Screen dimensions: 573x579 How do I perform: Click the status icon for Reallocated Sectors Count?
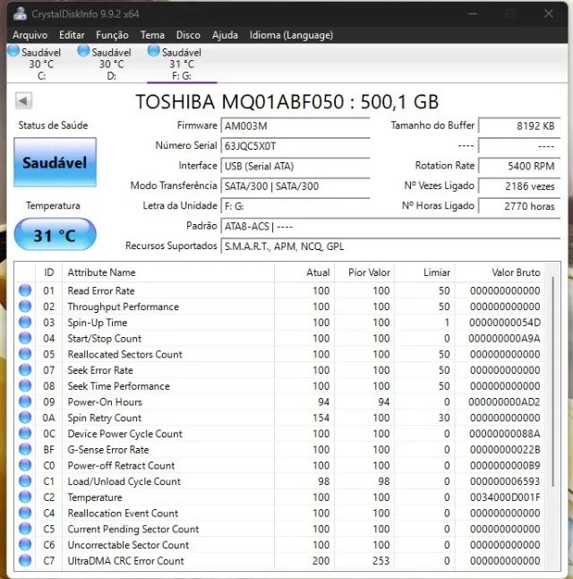click(x=25, y=354)
